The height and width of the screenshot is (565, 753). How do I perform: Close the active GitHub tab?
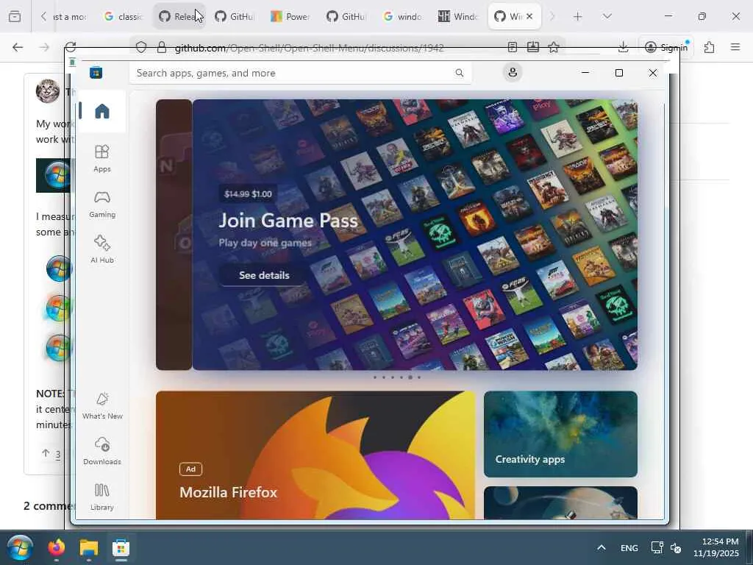click(529, 16)
